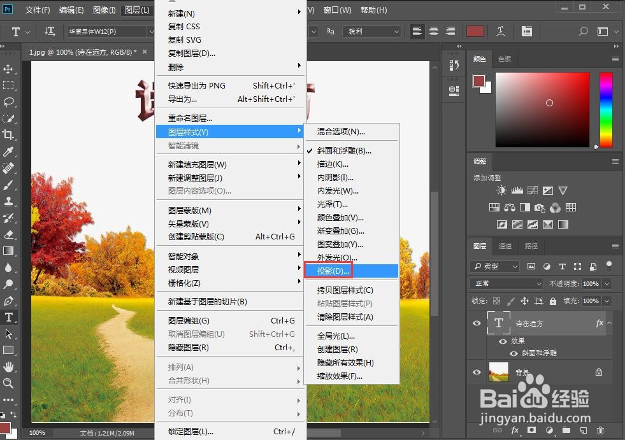Open 文件(F) menu

click(x=38, y=10)
